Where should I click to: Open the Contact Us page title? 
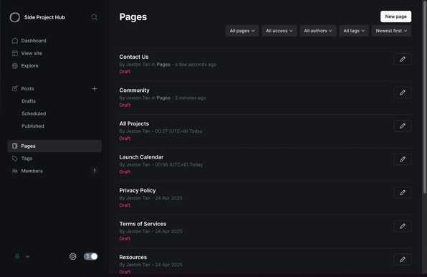point(134,57)
